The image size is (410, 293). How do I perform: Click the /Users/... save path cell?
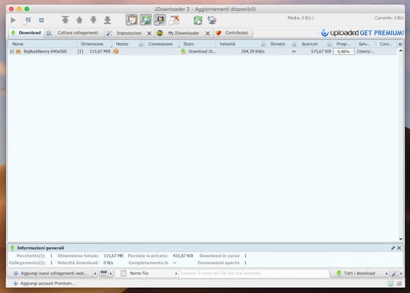point(366,52)
